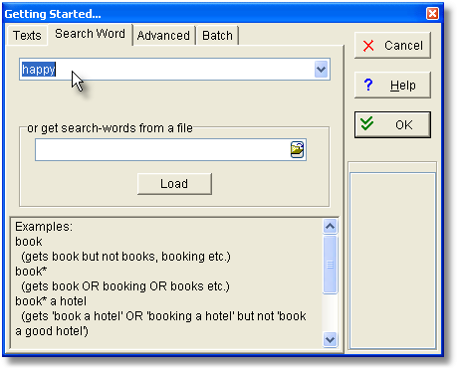
Task: Click the Examples scrollbar down arrow
Action: (330, 340)
